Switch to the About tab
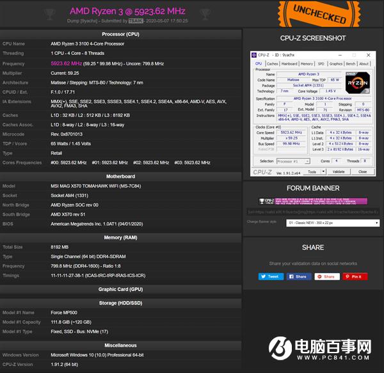Screen dimensions: 384x373 click(364, 64)
